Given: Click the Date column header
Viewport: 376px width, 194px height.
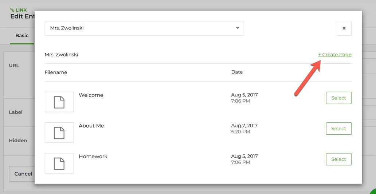Looking at the screenshot, I should click(237, 72).
